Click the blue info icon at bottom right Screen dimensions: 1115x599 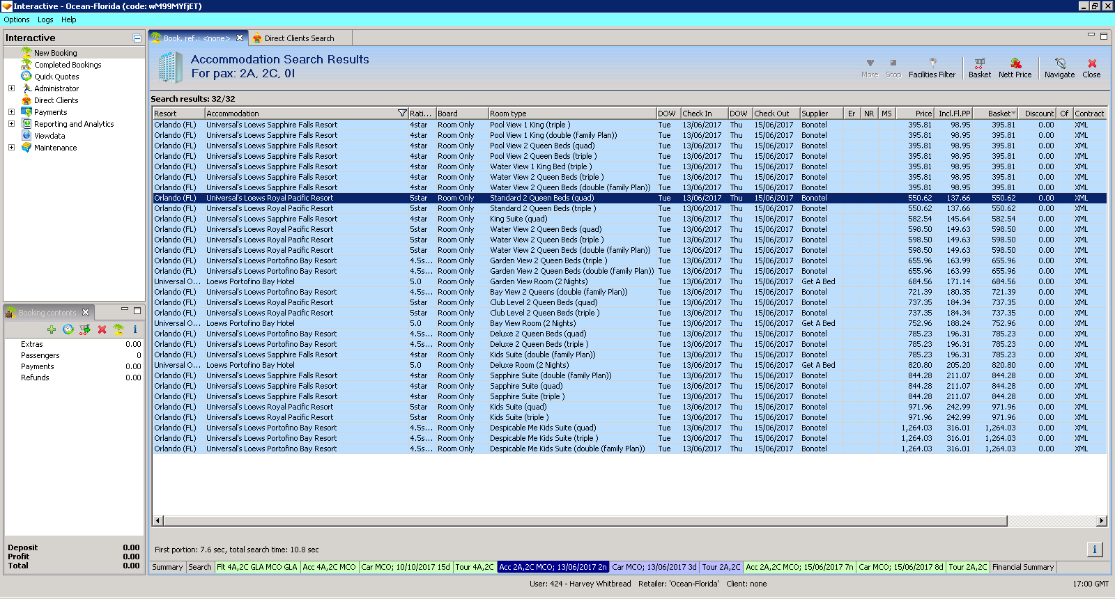[1094, 550]
